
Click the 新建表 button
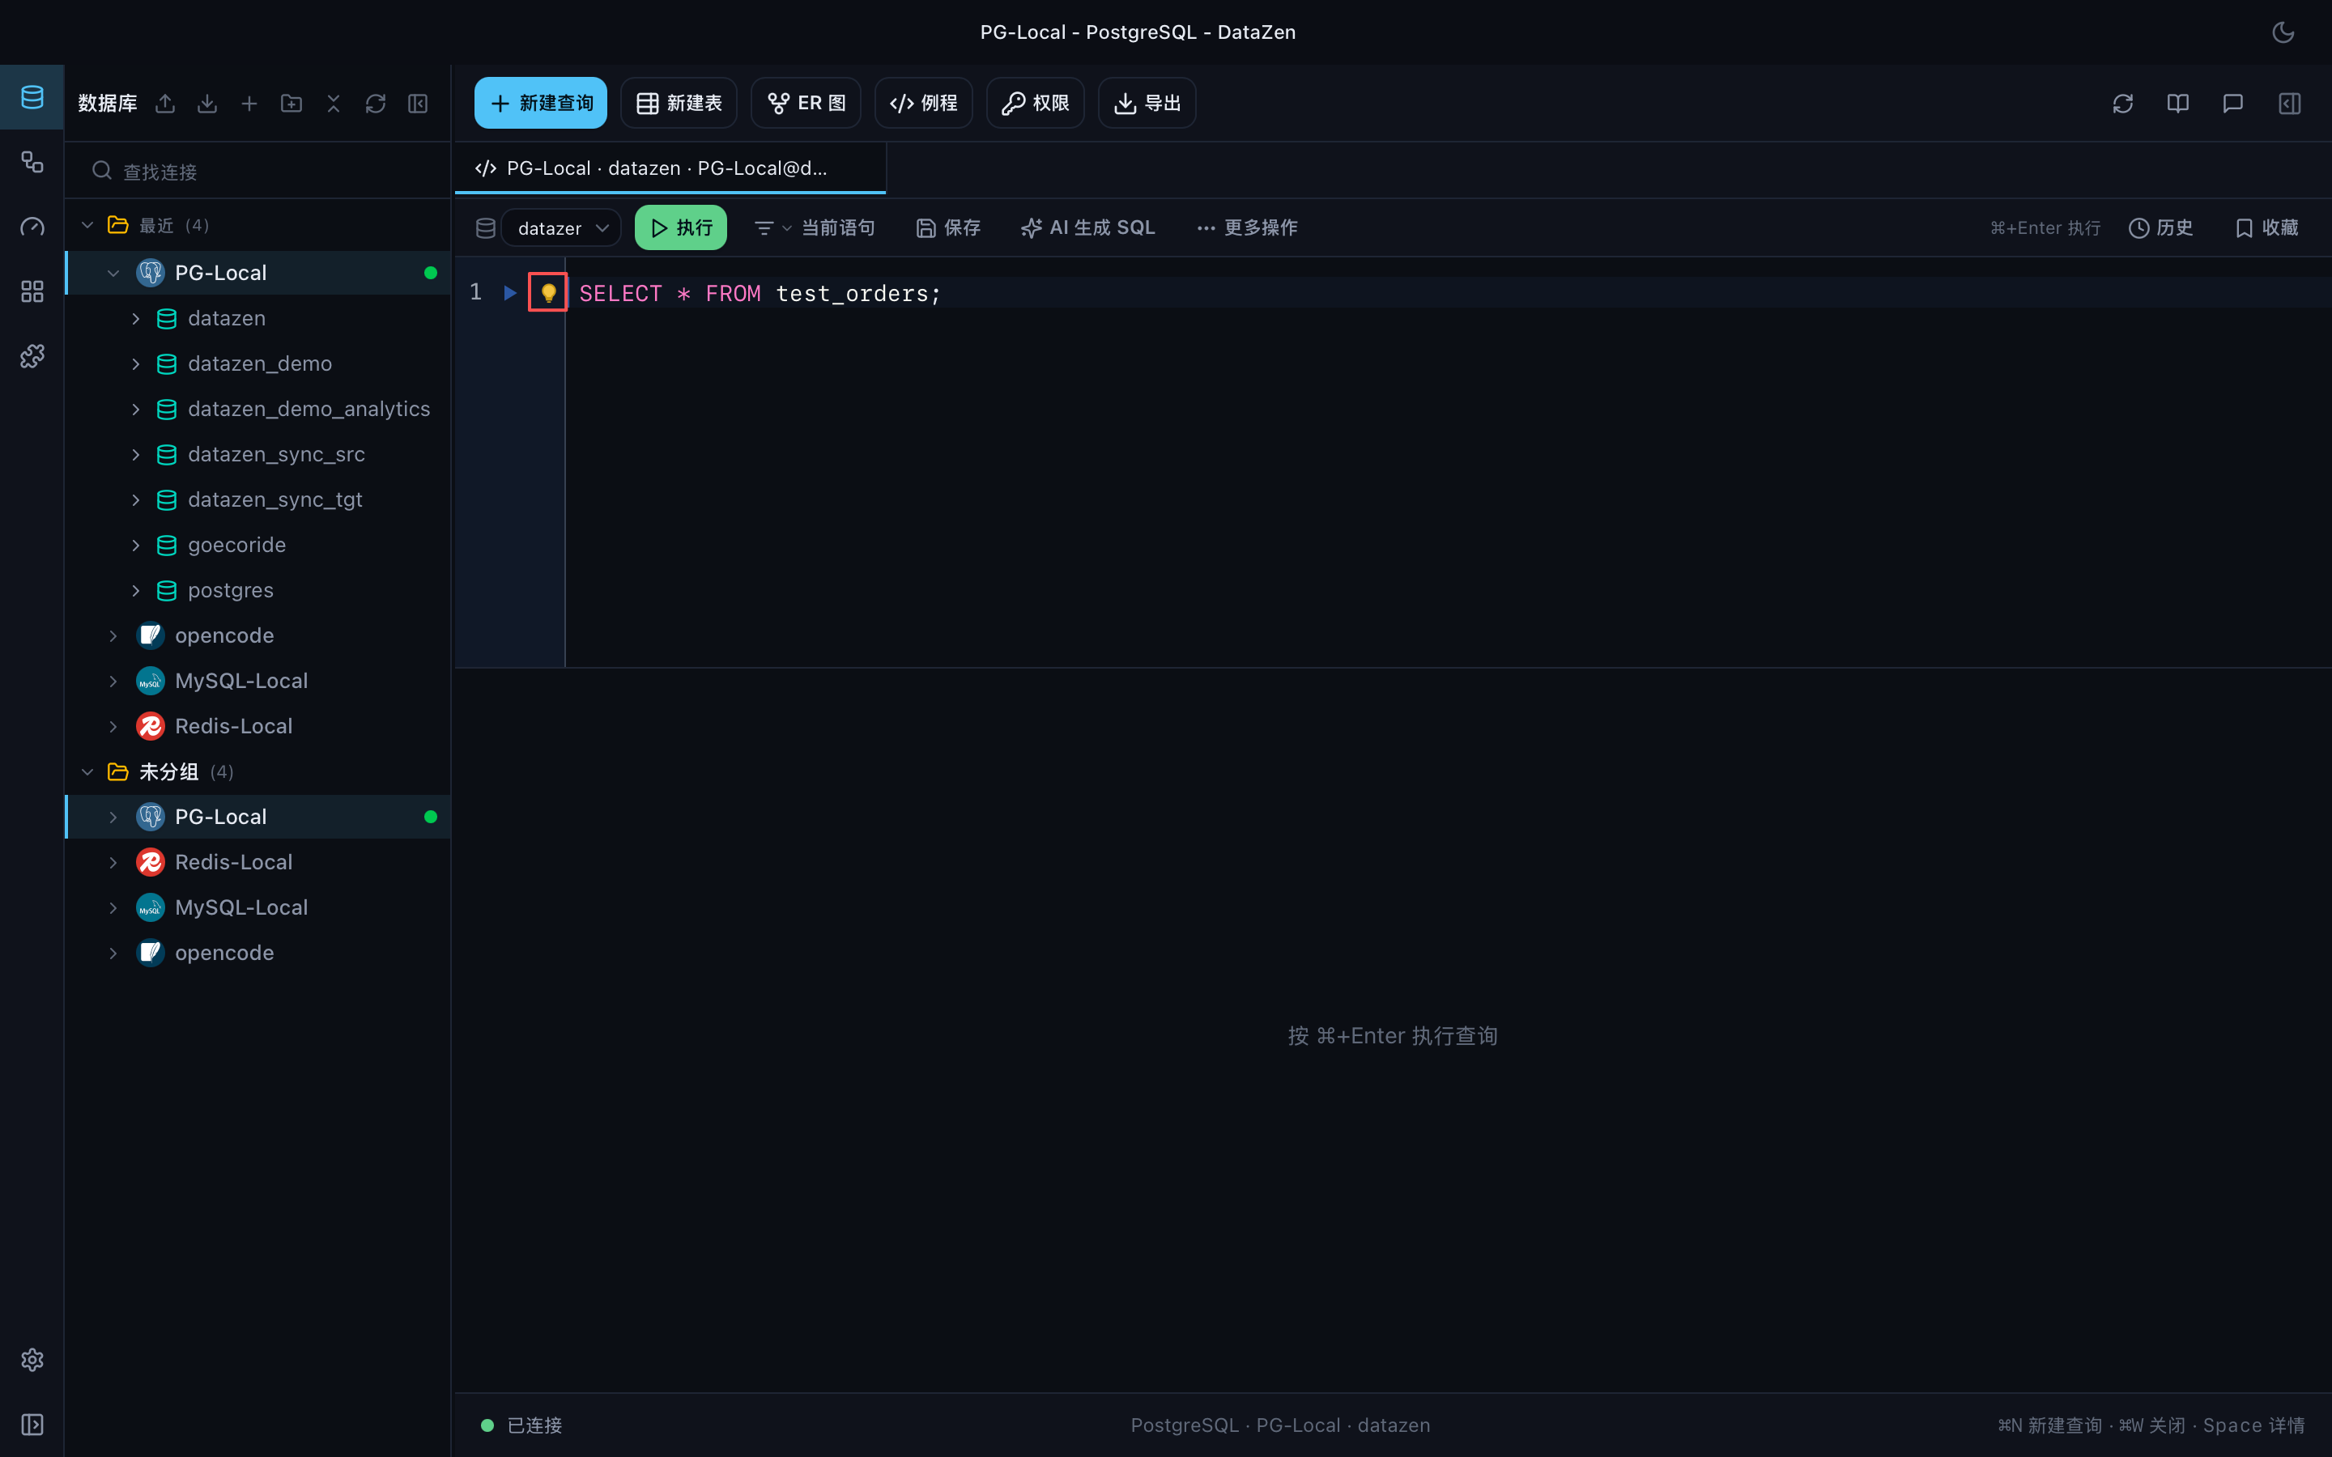click(679, 103)
